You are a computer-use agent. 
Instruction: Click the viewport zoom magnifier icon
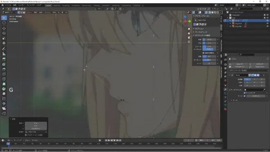point(189,29)
